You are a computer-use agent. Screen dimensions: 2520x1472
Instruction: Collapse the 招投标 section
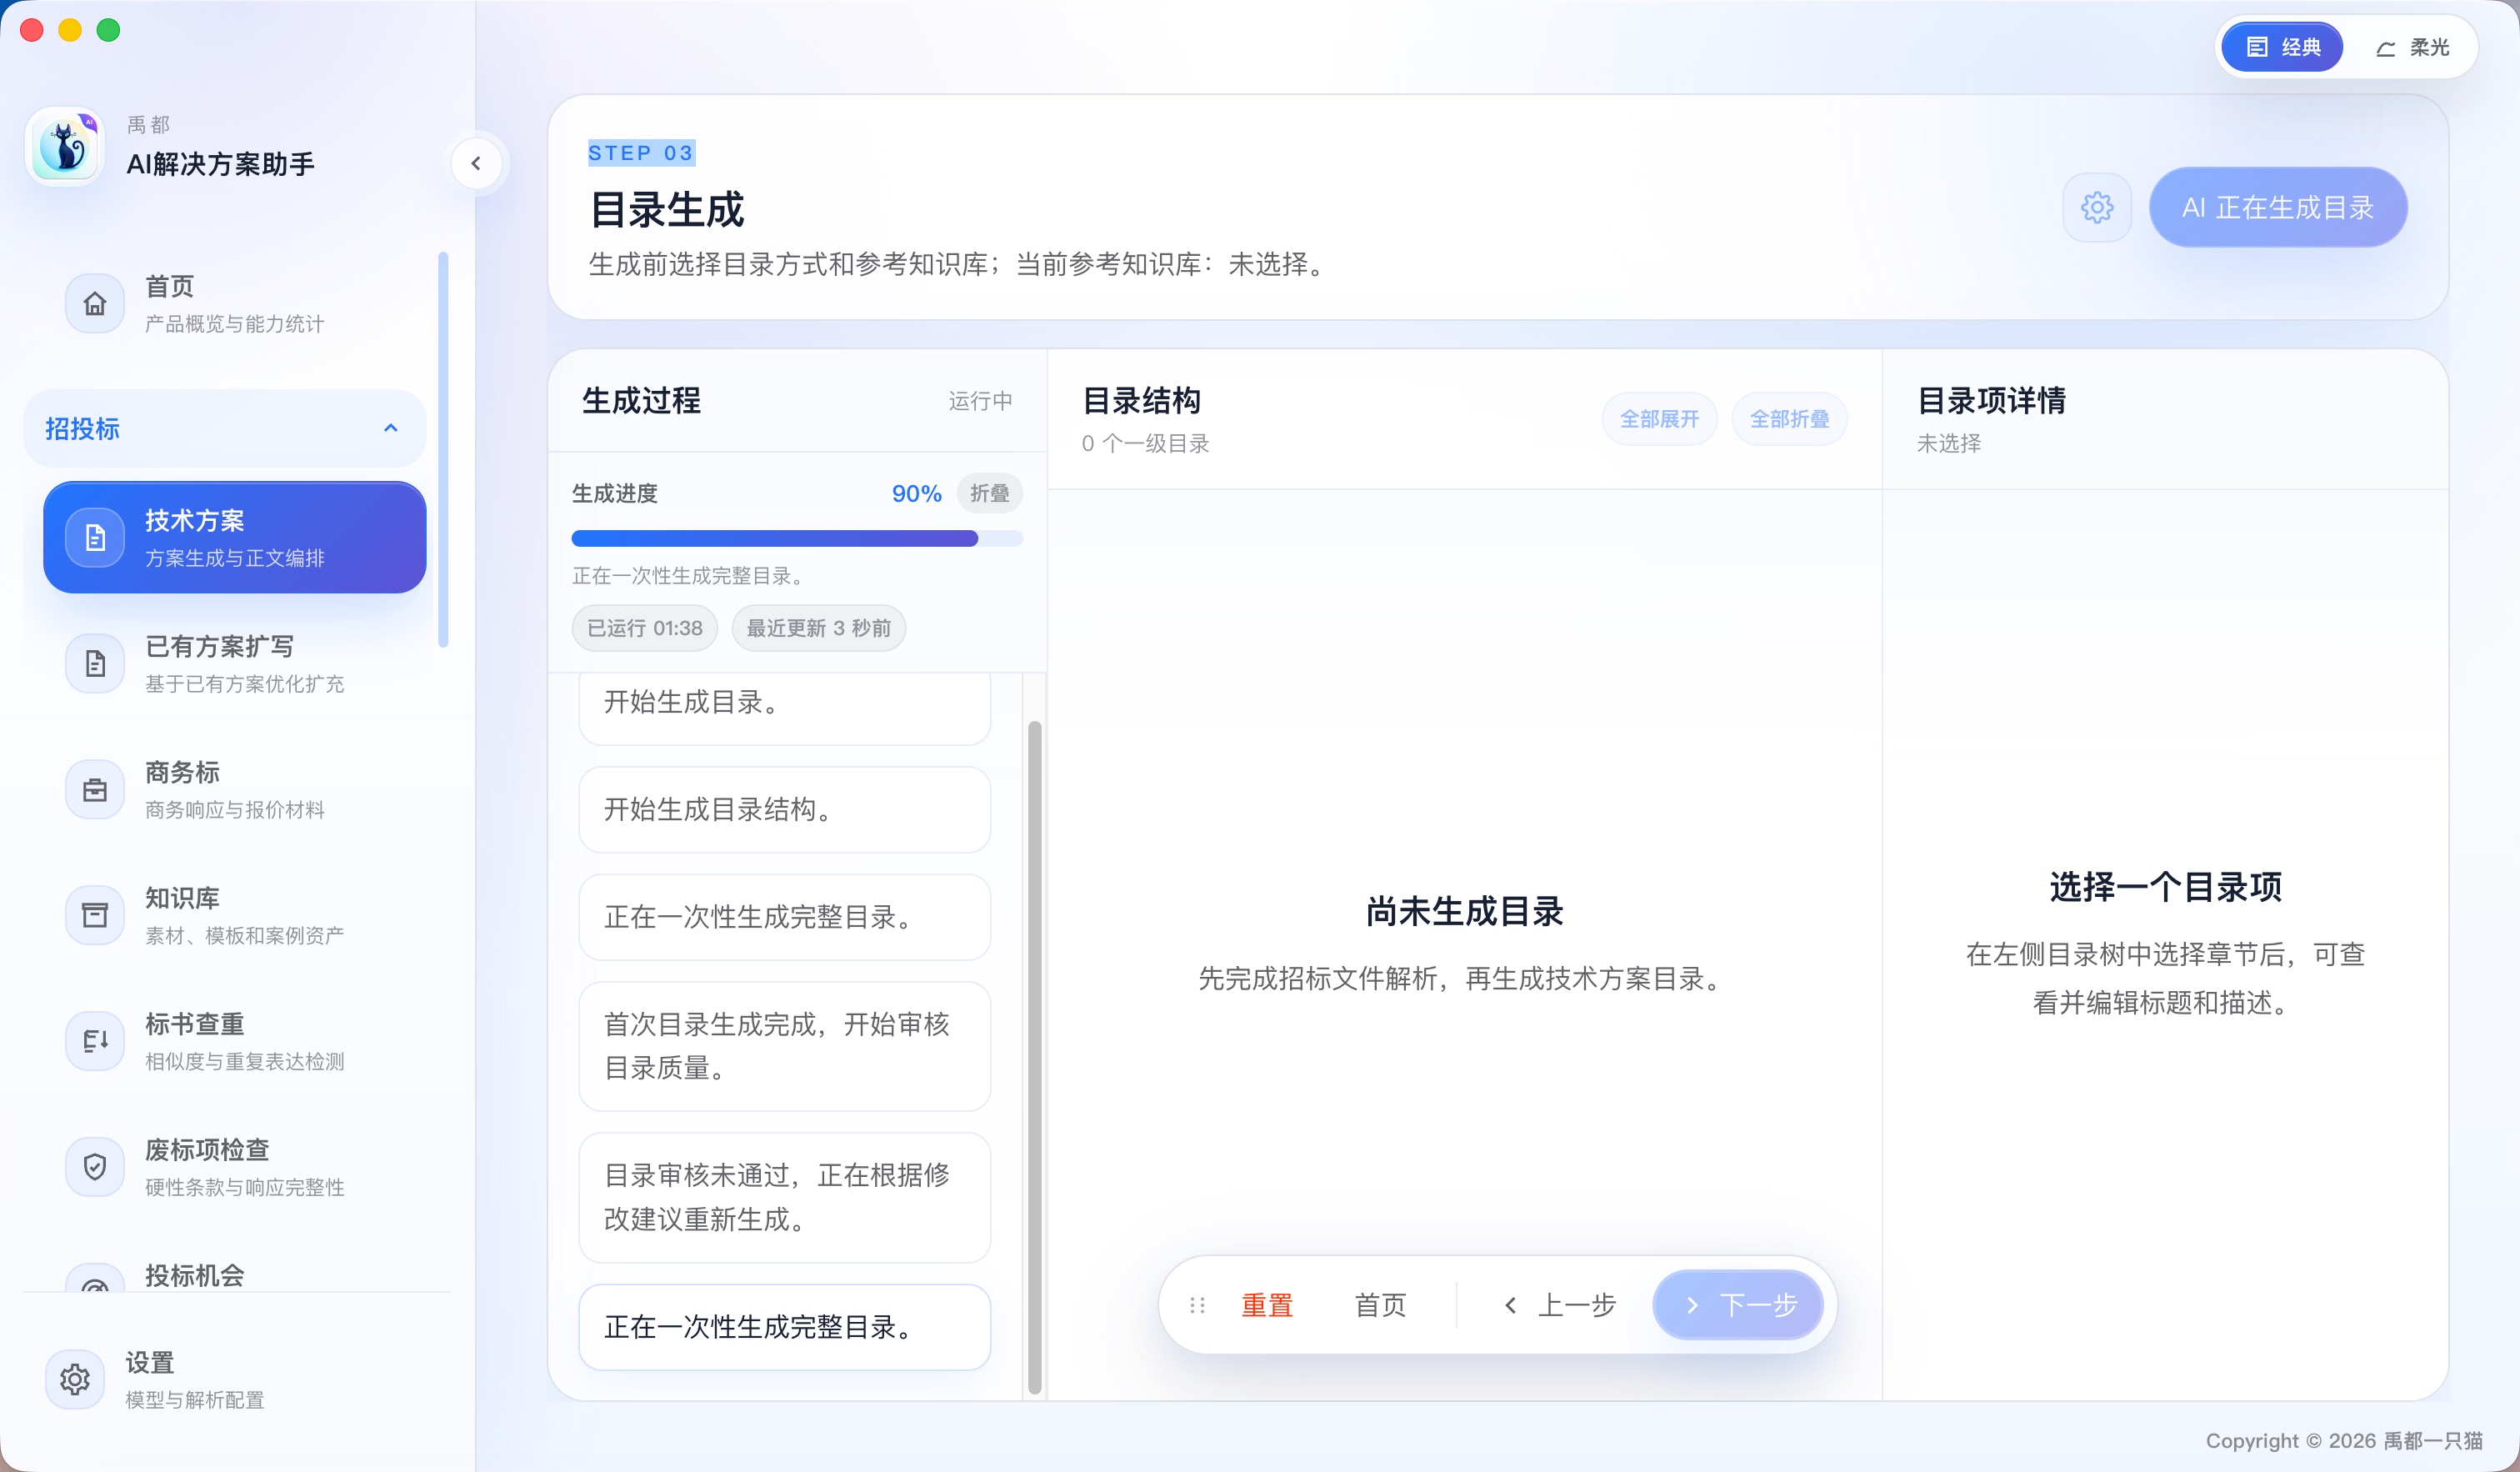point(225,428)
